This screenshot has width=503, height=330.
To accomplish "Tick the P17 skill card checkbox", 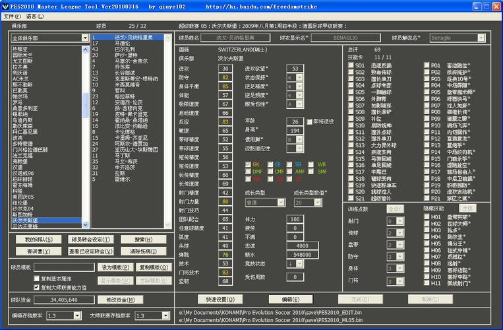I will click(427, 172).
